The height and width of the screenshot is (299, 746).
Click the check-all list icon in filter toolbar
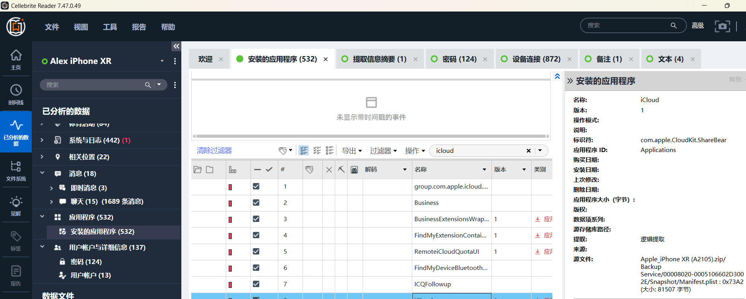click(317, 150)
